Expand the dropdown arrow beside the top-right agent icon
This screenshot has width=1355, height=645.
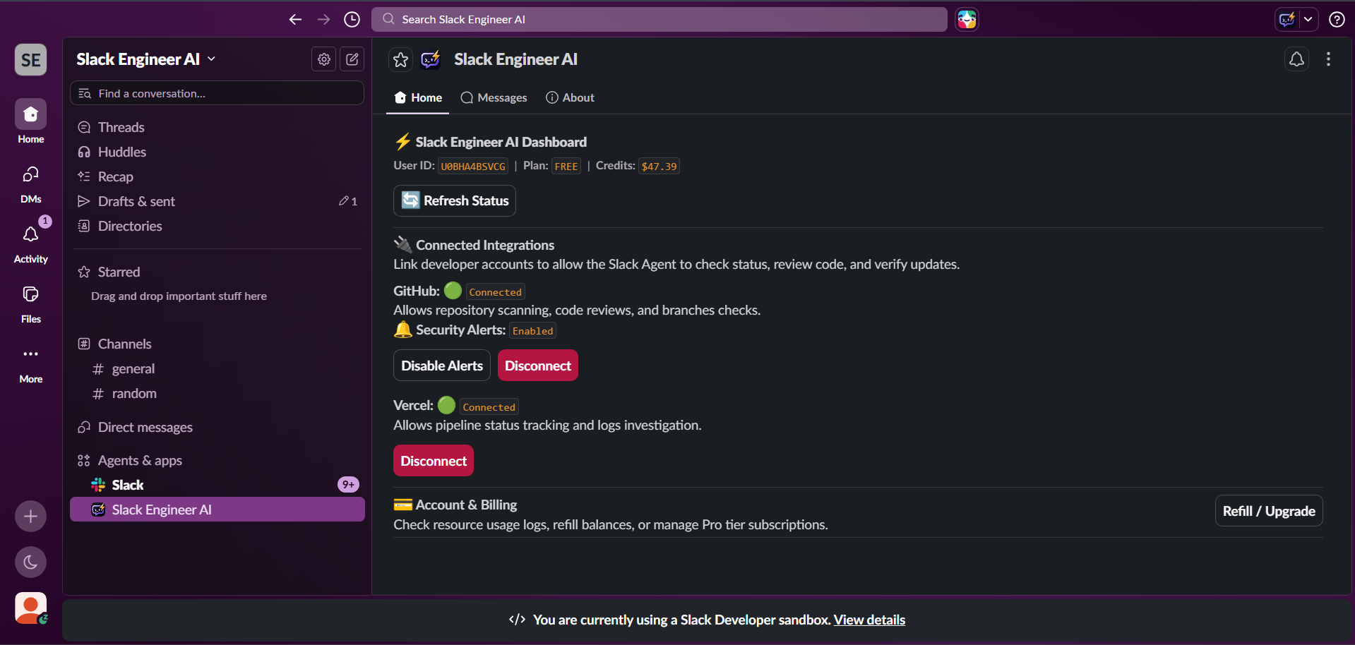click(x=1308, y=20)
